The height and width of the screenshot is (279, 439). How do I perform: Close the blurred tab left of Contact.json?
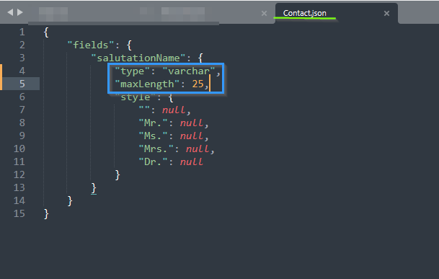(x=264, y=13)
